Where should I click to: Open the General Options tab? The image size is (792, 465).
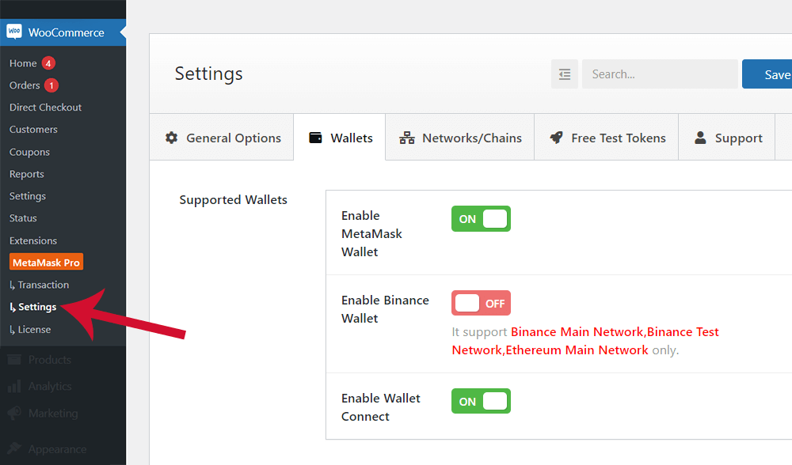coord(222,137)
